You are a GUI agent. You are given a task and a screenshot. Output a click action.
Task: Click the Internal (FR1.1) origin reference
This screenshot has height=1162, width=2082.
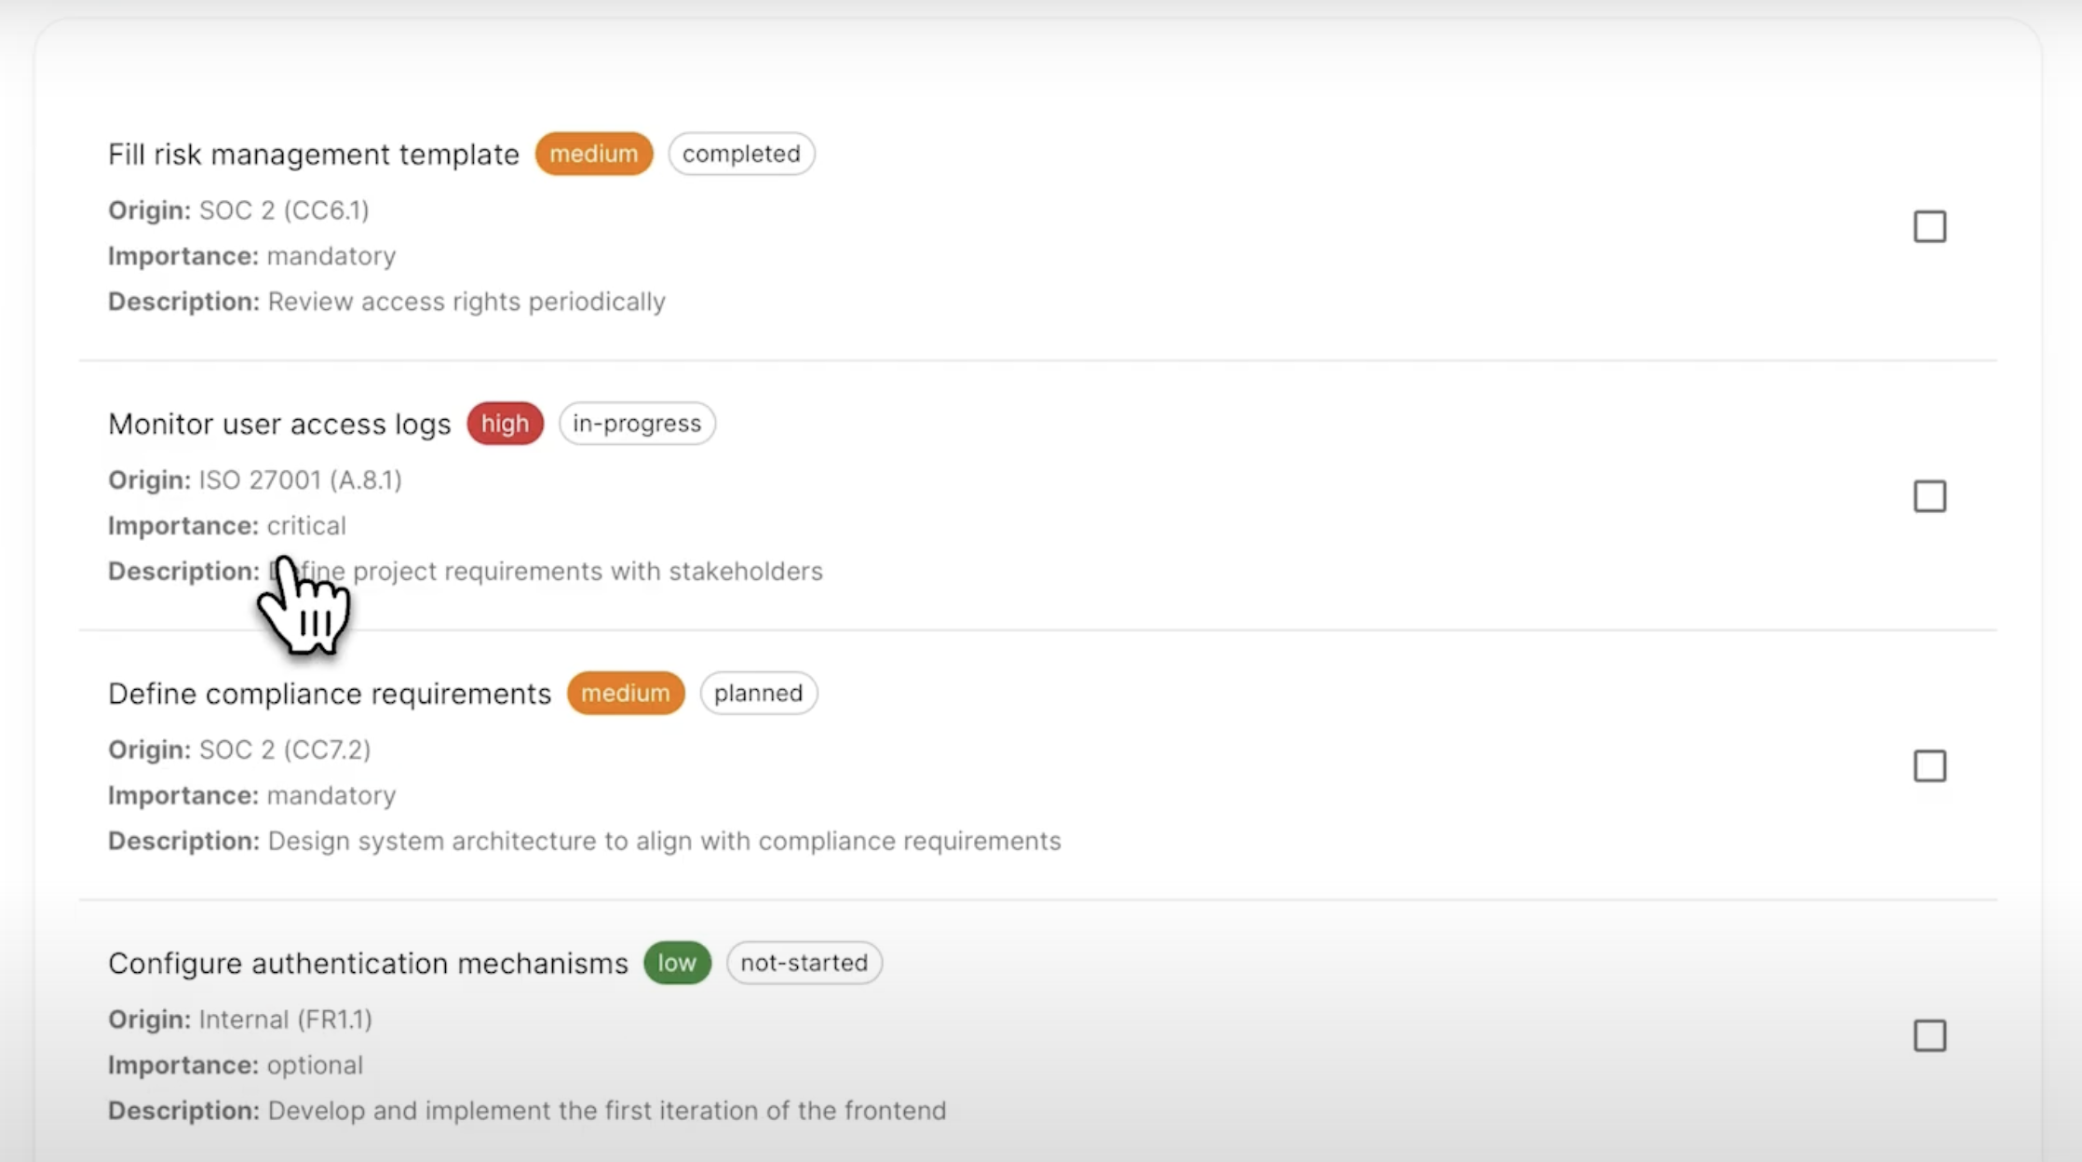[x=283, y=1019]
